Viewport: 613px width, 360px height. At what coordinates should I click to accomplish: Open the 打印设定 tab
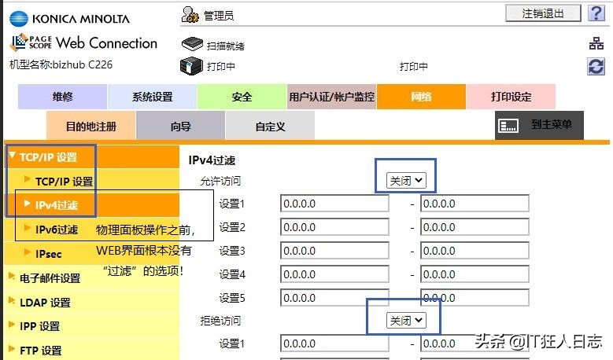tap(511, 97)
